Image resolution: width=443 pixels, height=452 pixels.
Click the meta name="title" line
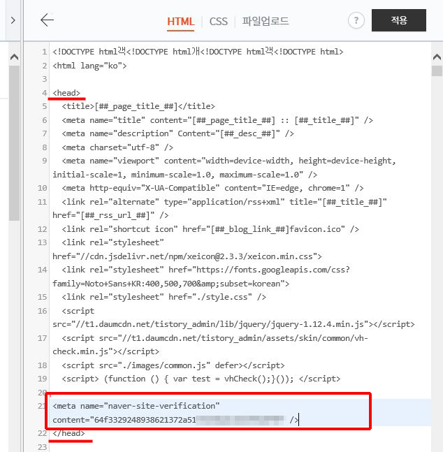[217, 120]
